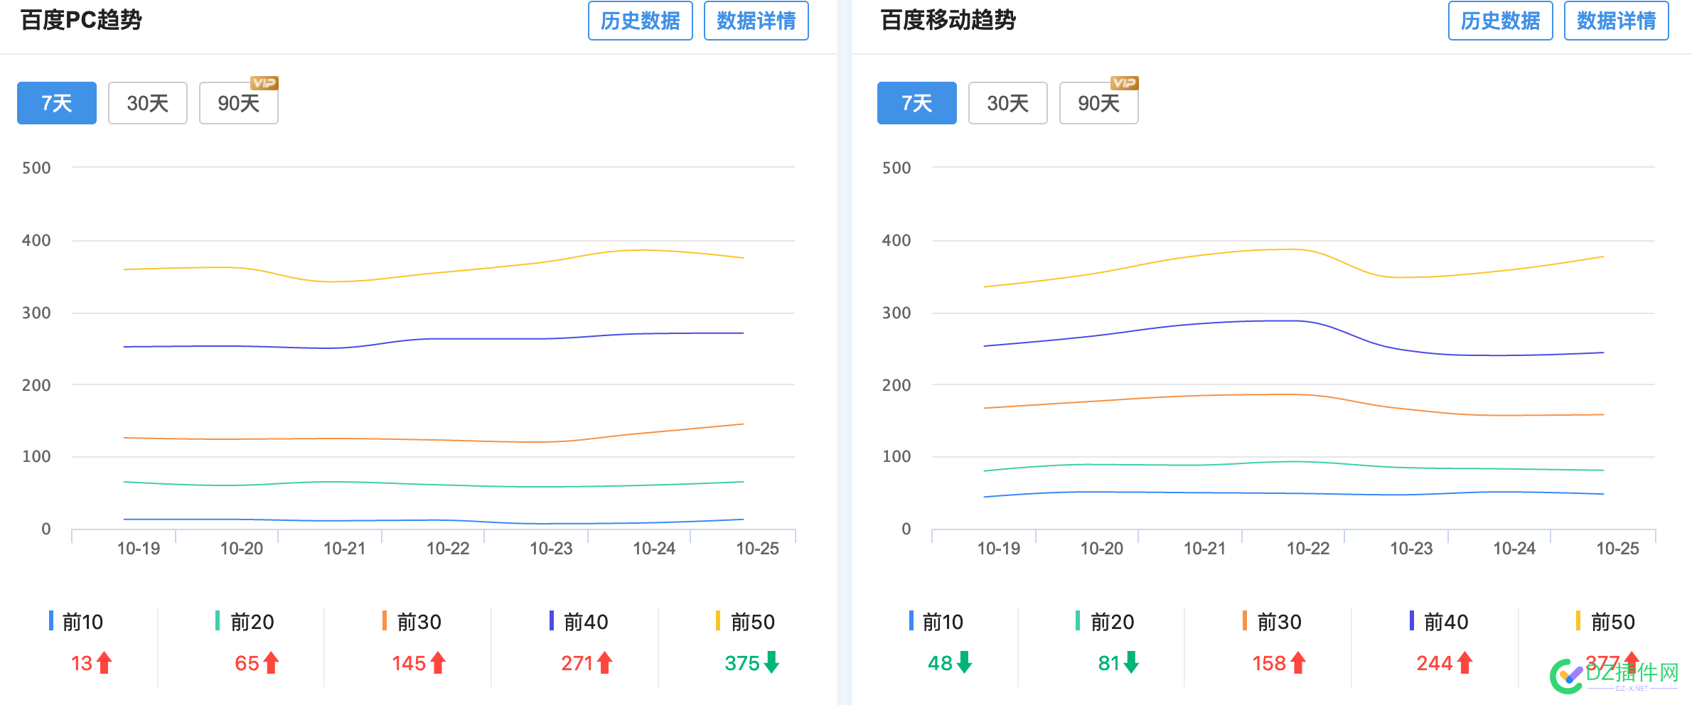
Task: Click mobile 前10 value 48
Action: (941, 664)
